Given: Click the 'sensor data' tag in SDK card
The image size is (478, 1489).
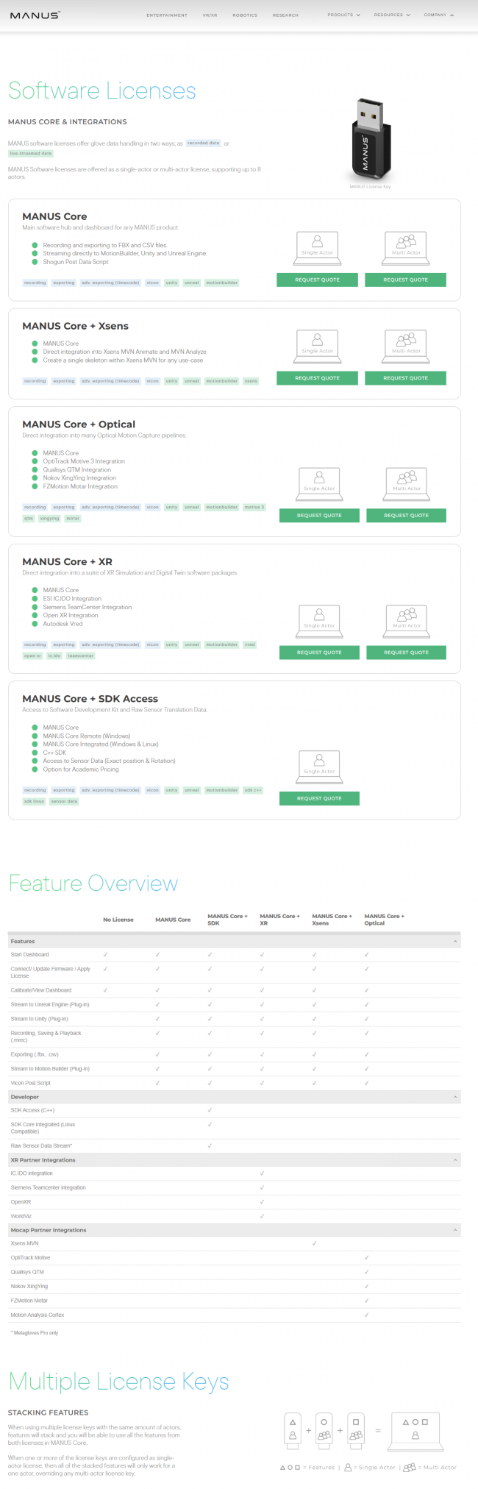Looking at the screenshot, I should [64, 801].
